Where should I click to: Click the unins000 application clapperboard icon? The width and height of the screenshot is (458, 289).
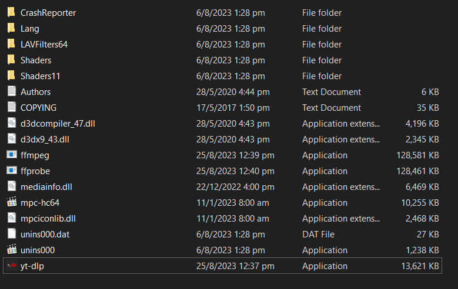pyautogui.click(x=12, y=250)
